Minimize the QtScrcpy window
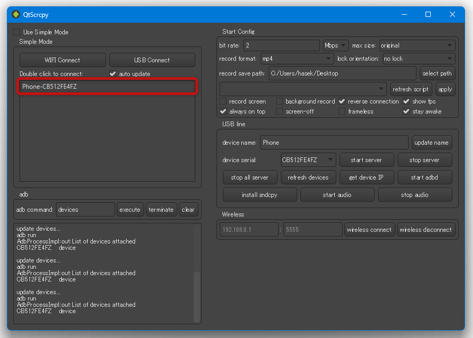Image resolution: width=473 pixels, height=338 pixels. pyautogui.click(x=404, y=14)
